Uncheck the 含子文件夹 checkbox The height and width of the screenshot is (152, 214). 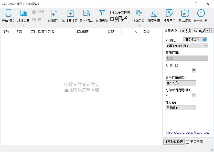pos(112,12)
